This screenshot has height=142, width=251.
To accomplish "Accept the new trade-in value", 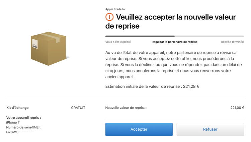I will coord(139,129).
